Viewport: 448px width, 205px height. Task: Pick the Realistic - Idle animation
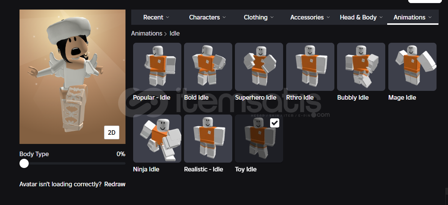[x=208, y=139]
